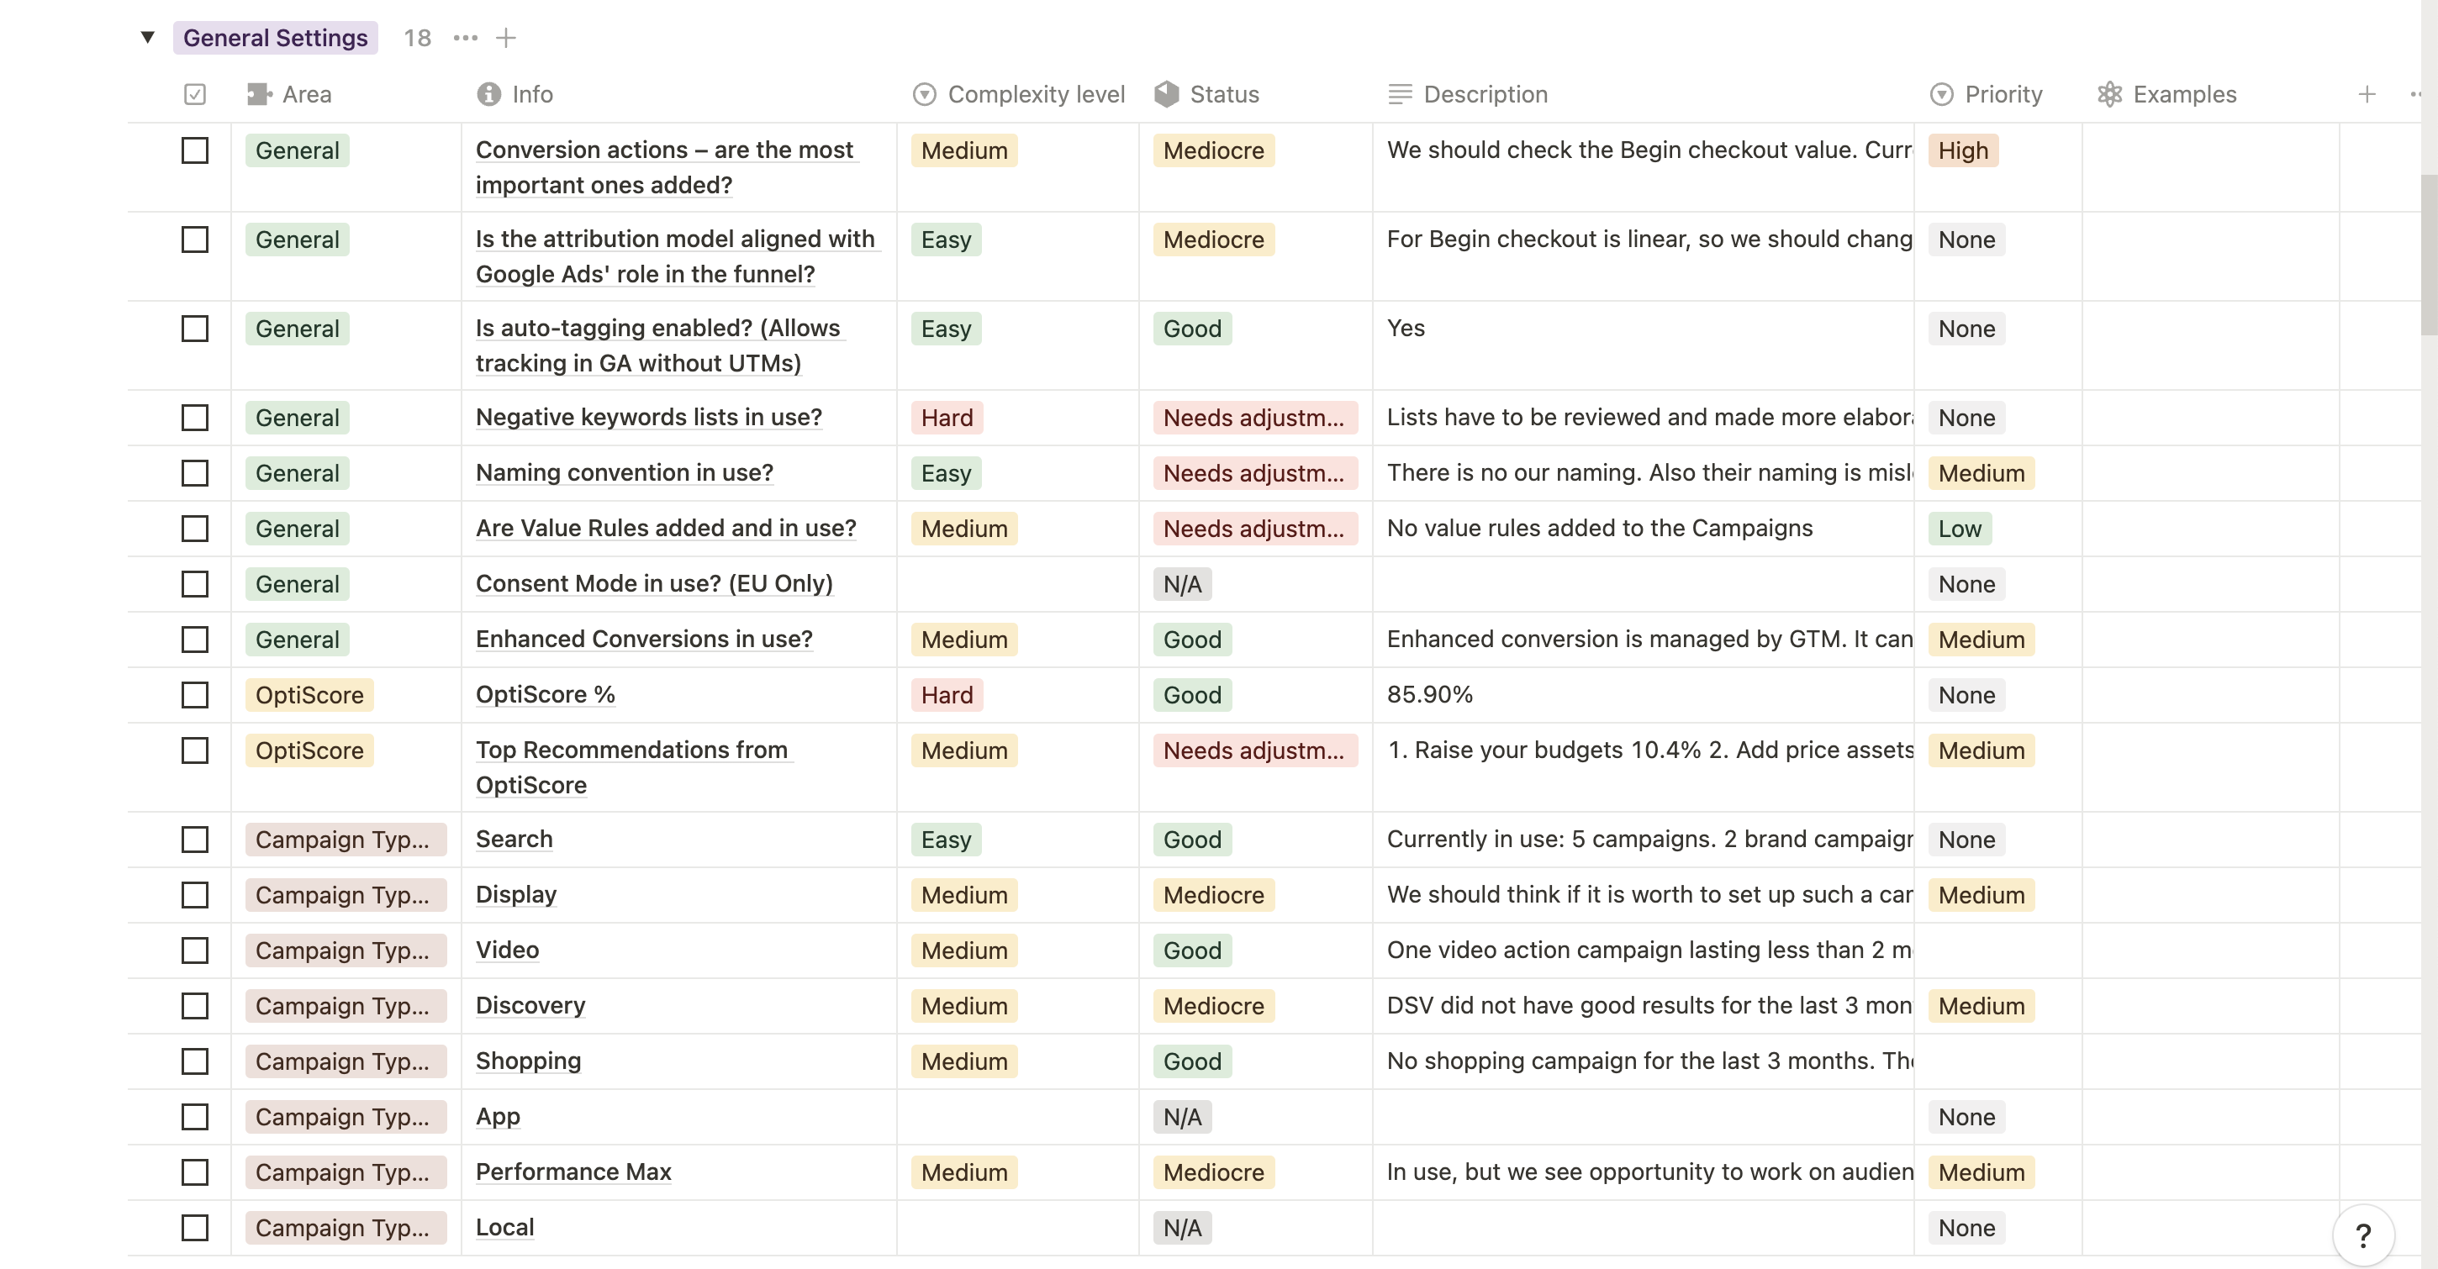The height and width of the screenshot is (1269, 2438).
Task: Tick the Performance Max row checkbox
Action: [195, 1172]
